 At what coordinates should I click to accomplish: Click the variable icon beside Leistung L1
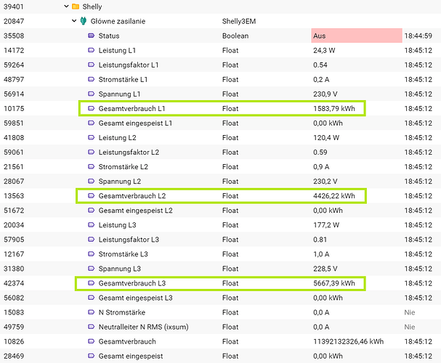(x=91, y=50)
